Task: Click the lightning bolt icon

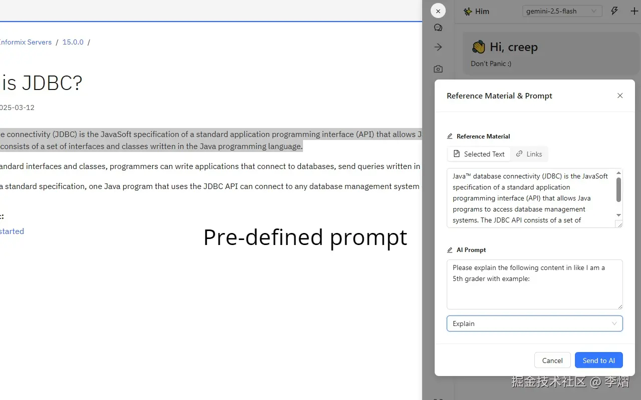Action: pyautogui.click(x=614, y=11)
